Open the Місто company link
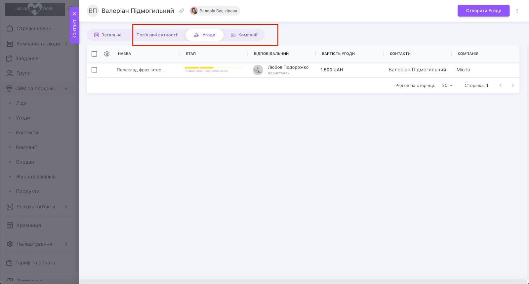The width and height of the screenshot is (529, 284). 463,70
